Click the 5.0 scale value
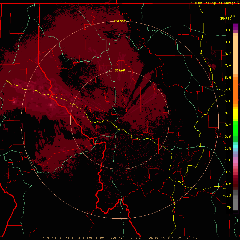Screen dimensions: 240x240 (x=228, y=101)
